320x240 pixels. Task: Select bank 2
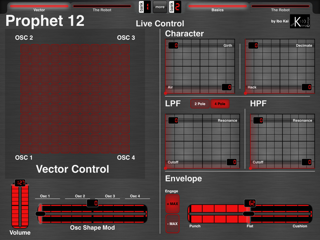pos(175,7)
